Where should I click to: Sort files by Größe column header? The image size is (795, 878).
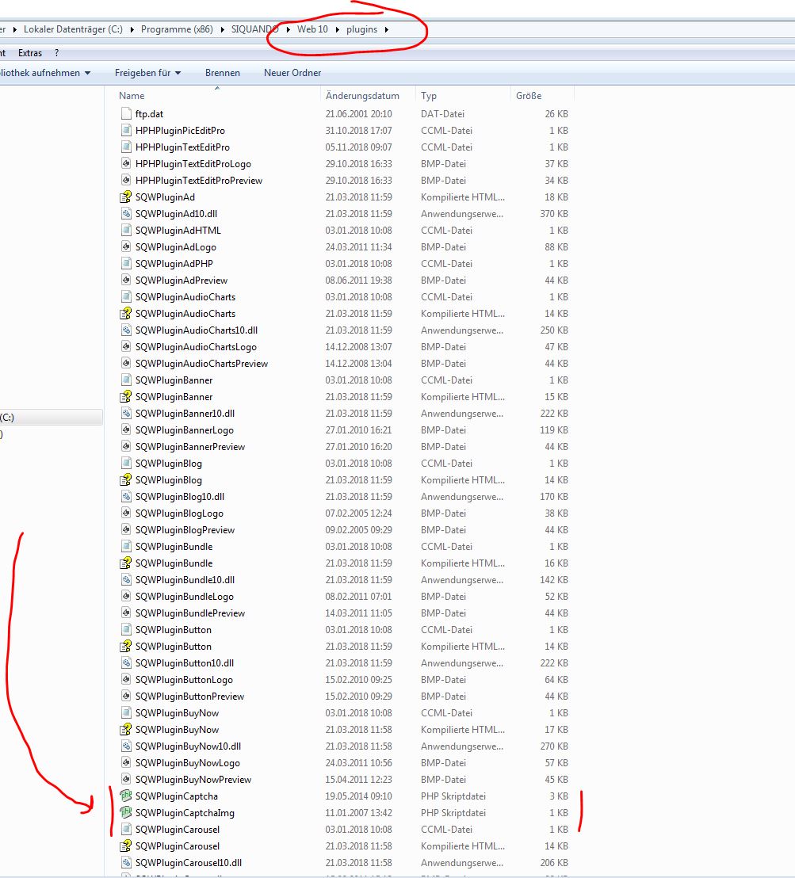click(529, 96)
